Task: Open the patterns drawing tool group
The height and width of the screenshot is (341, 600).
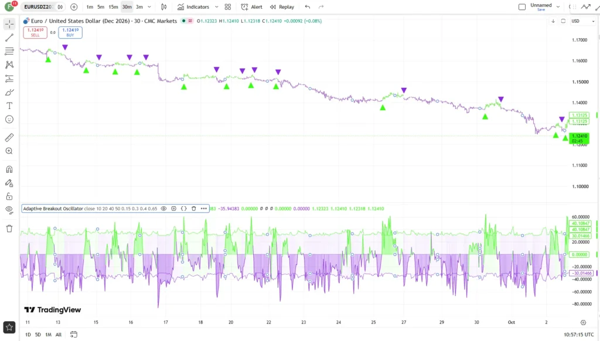Action: coord(9,64)
